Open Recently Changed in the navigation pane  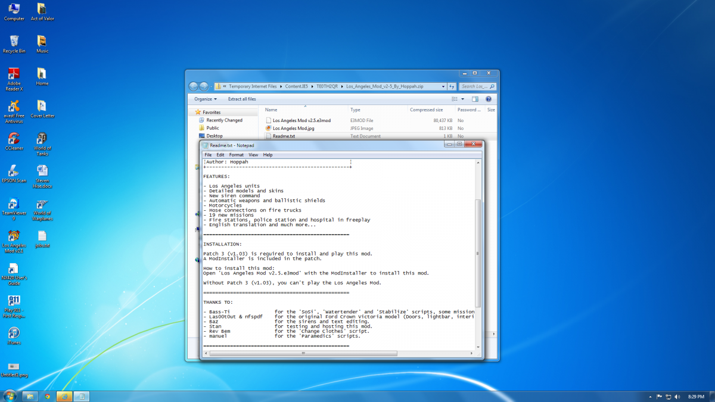click(x=224, y=120)
